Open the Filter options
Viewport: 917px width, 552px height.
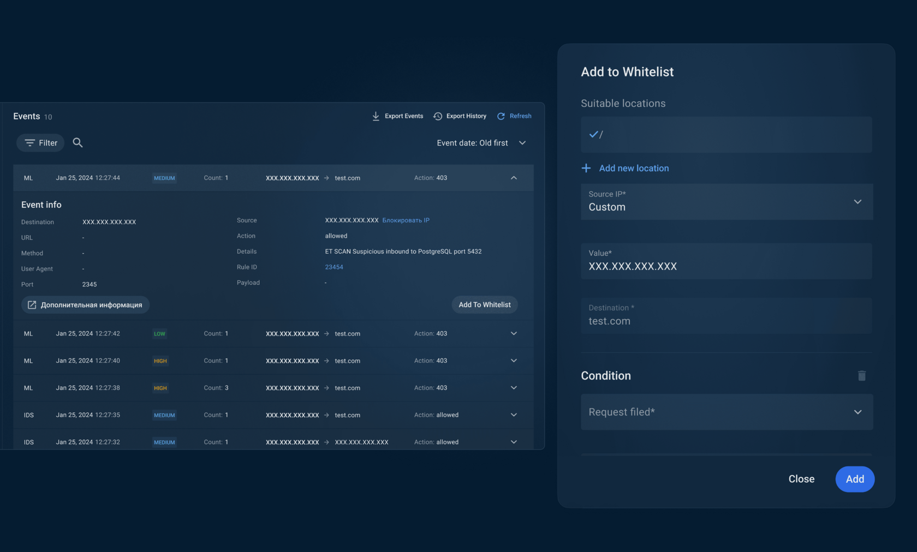40,143
